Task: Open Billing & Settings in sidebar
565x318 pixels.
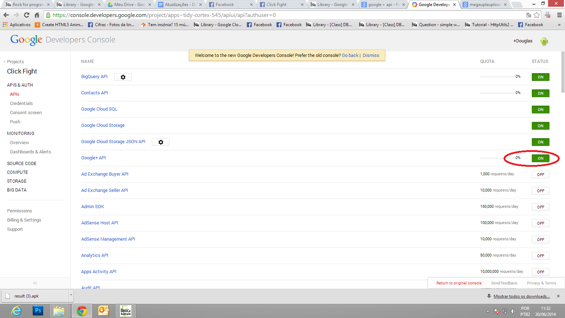Action: 24,220
